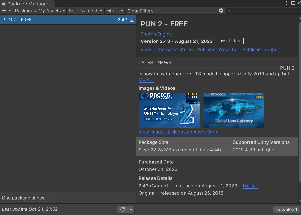
Task: Open the dropdown arrow beside the plus icon
Action: (x=10, y=11)
